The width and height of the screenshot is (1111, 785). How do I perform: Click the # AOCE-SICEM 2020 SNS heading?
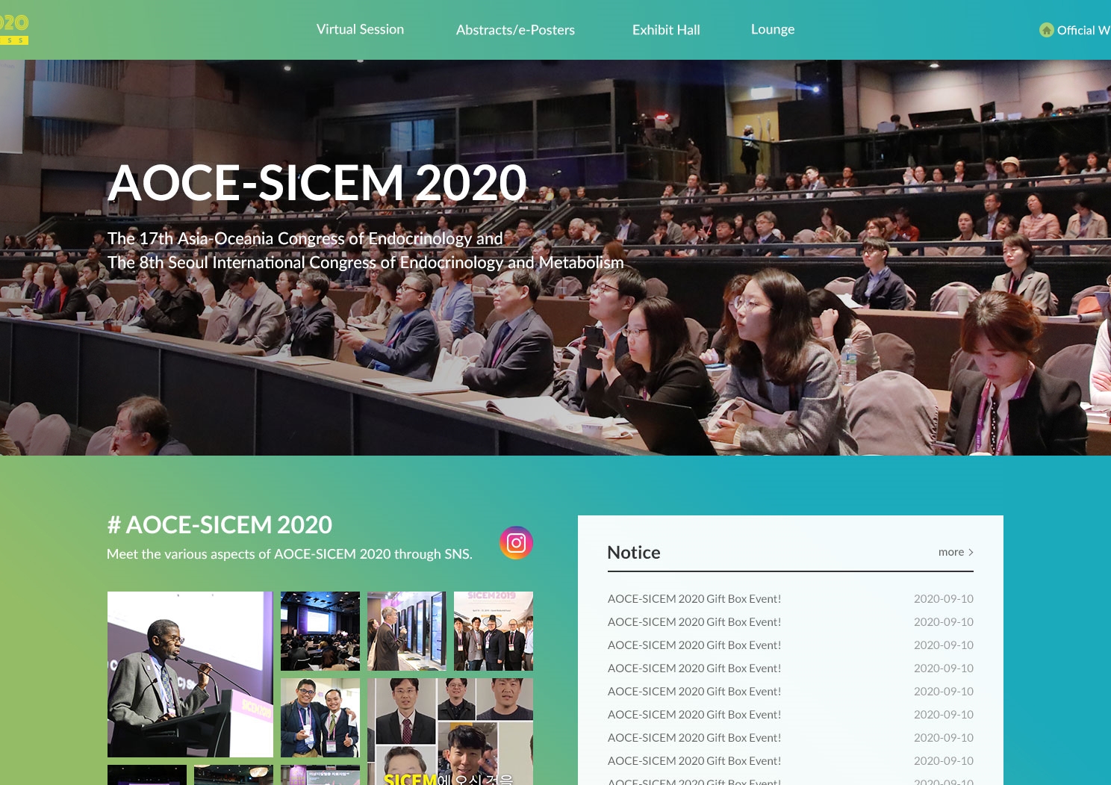(220, 524)
